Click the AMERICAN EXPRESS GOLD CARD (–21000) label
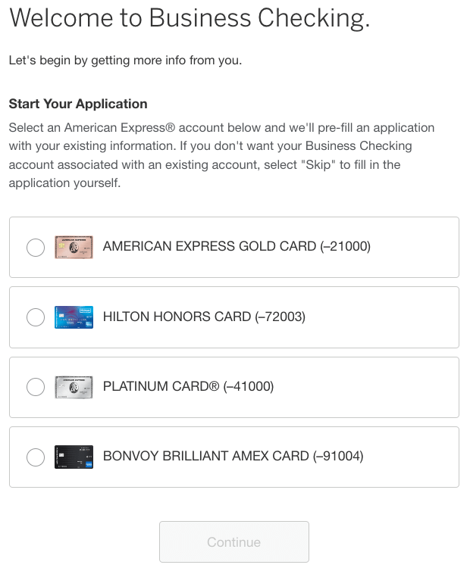 237,247
